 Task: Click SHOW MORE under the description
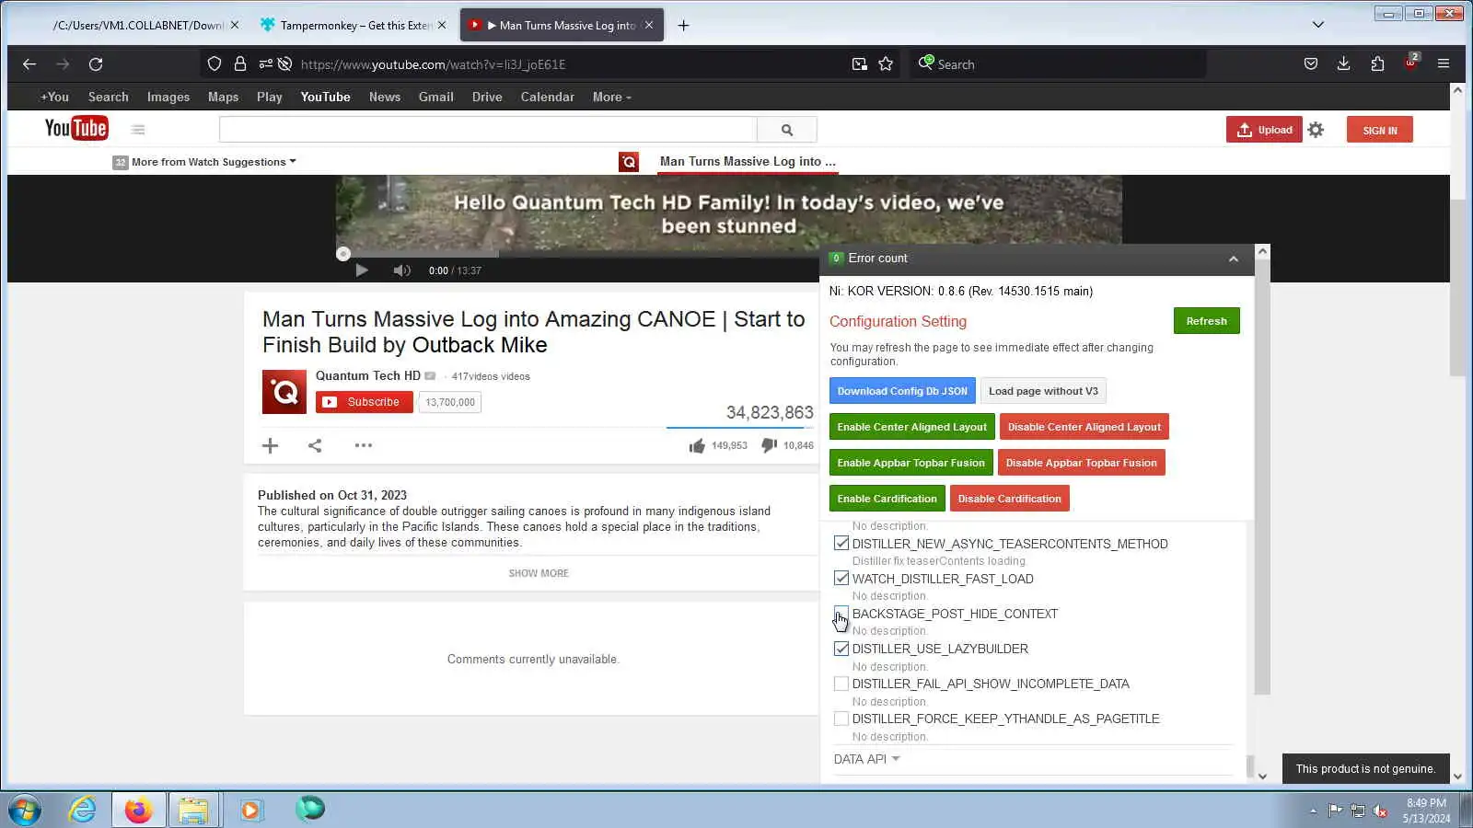click(539, 573)
